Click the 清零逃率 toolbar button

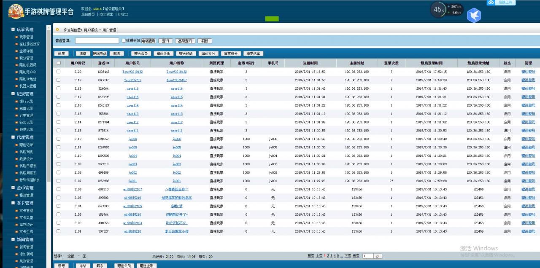pos(254,54)
